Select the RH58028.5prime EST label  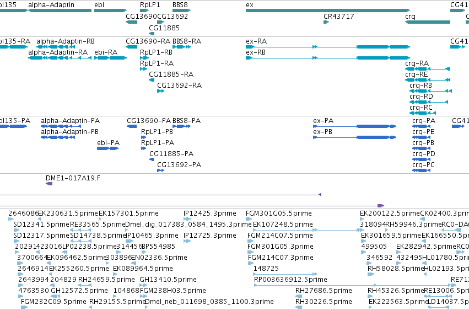(396, 269)
